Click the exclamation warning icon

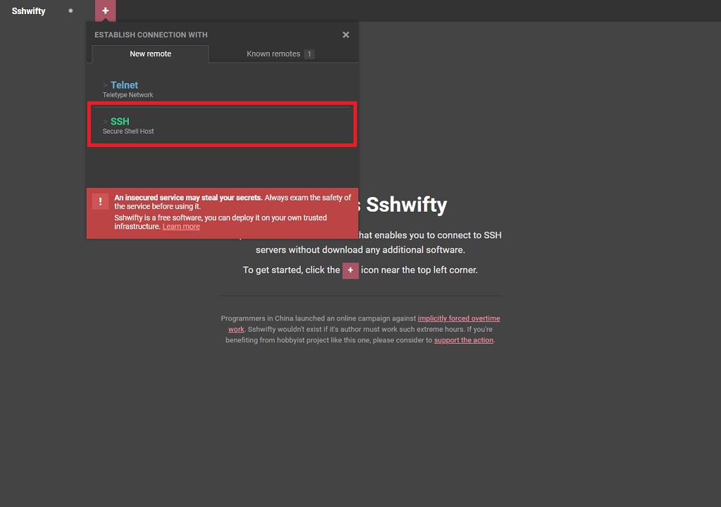(x=100, y=202)
